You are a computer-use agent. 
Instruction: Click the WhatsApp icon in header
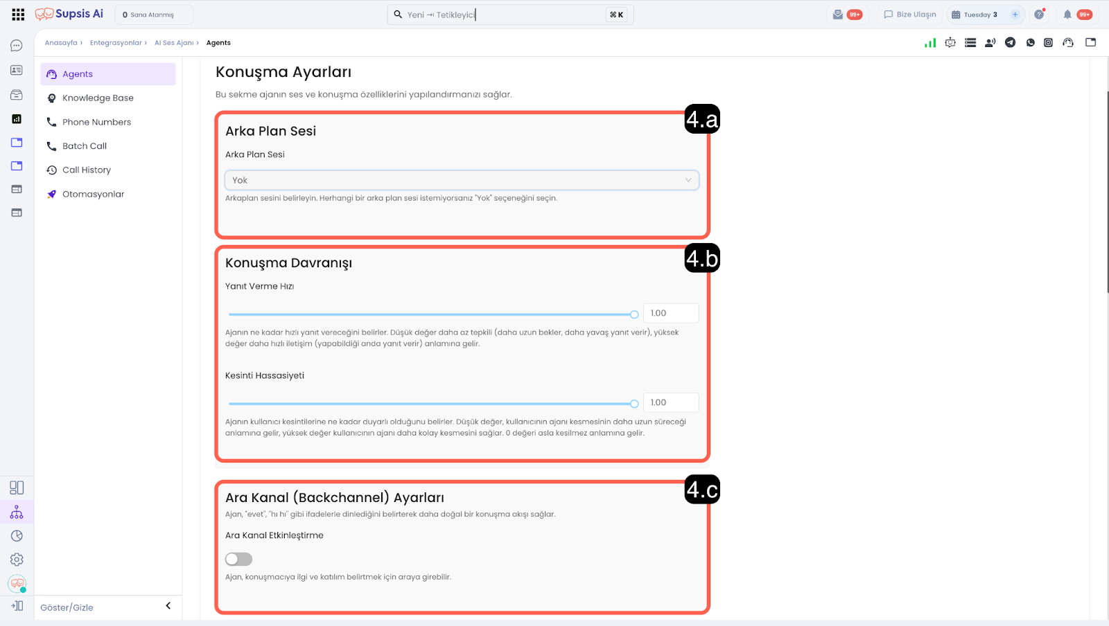point(1030,43)
